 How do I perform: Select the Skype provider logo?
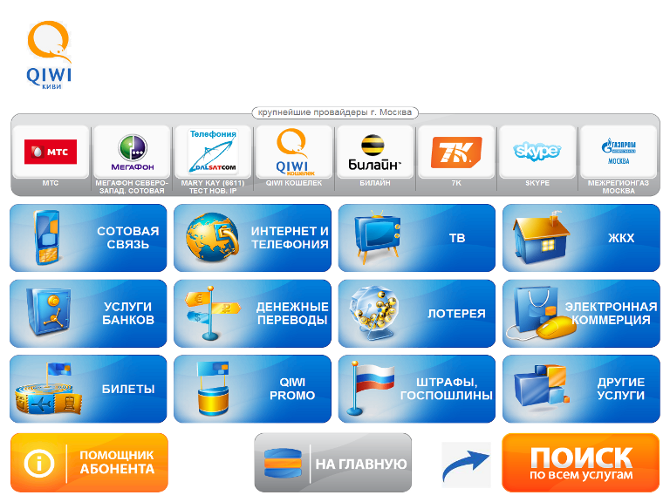(537, 151)
